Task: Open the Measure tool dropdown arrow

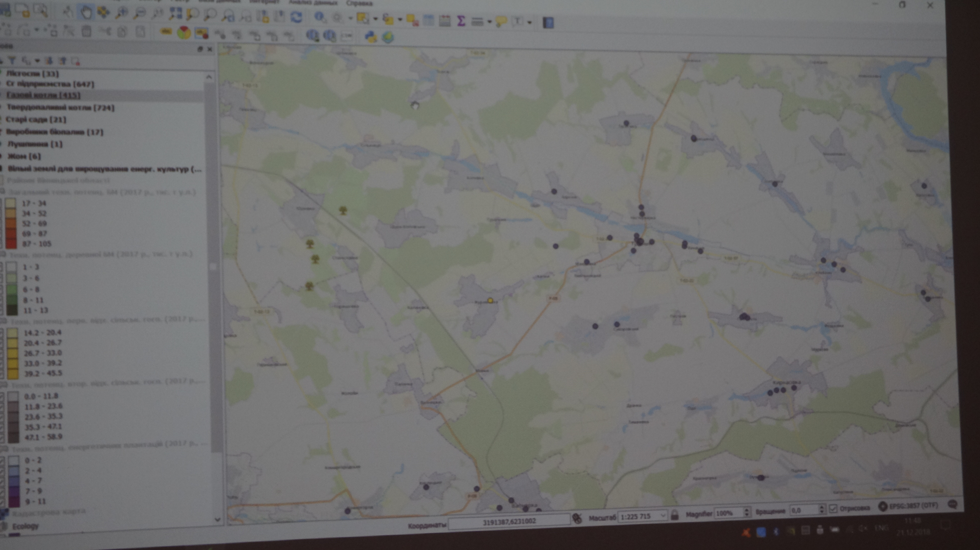Action: click(x=489, y=22)
